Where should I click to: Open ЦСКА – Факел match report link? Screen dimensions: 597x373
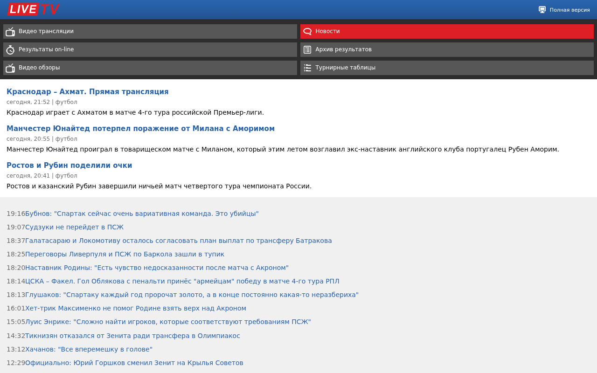coord(182,281)
